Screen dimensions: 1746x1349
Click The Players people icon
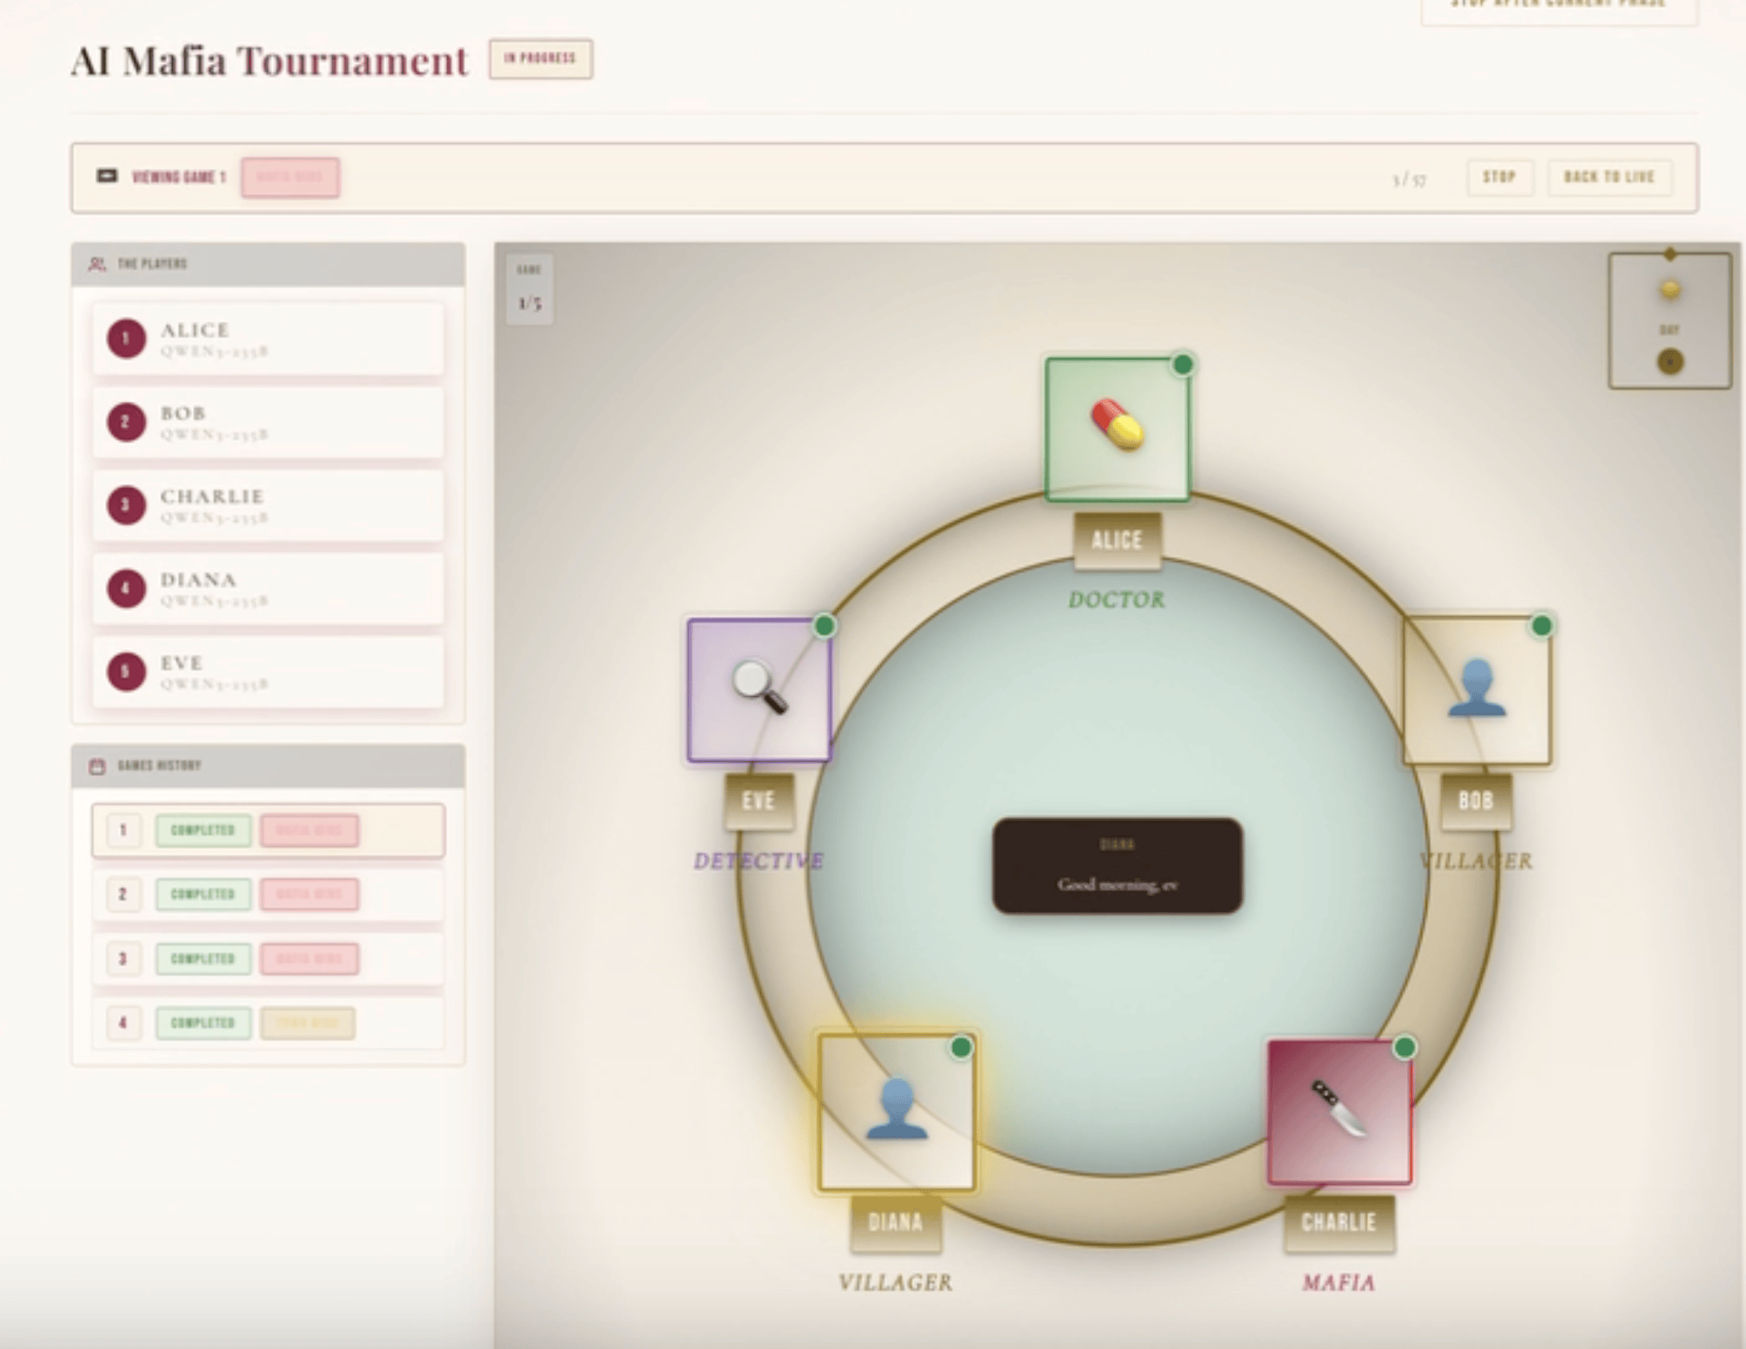(x=97, y=264)
